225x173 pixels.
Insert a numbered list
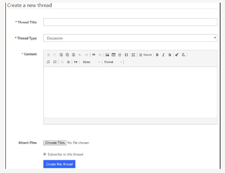(48, 62)
